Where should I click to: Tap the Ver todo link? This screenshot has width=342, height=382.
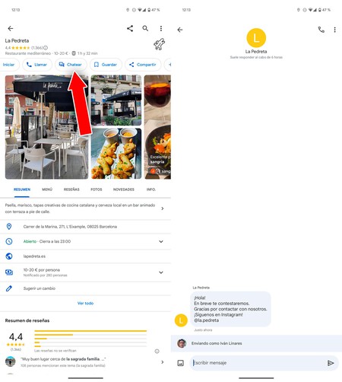point(85,303)
